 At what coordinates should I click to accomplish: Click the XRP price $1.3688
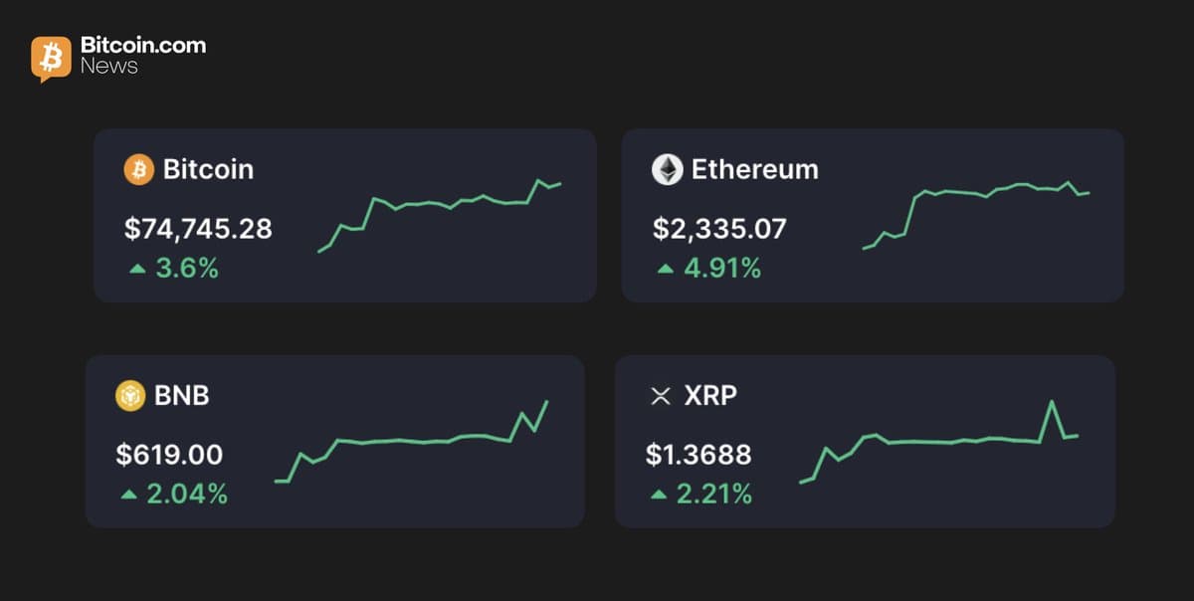698,455
